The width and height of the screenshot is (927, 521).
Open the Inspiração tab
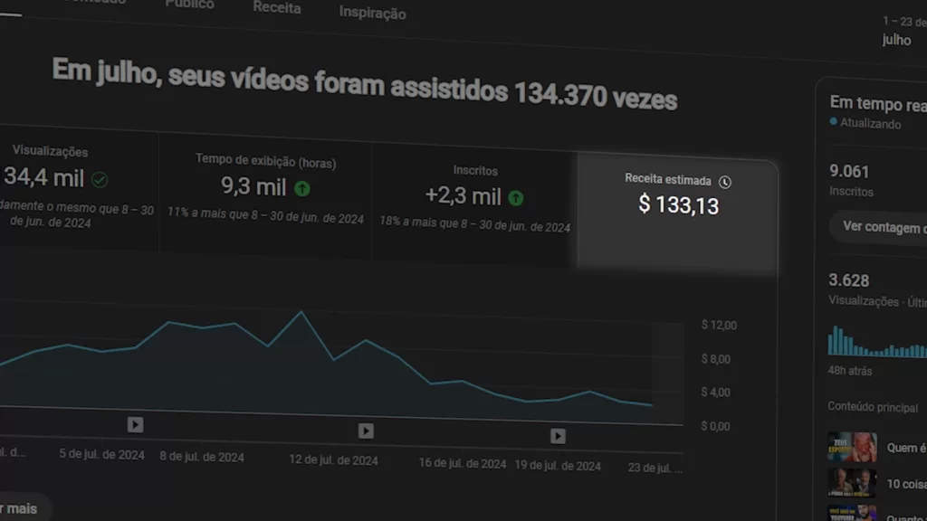372,13
